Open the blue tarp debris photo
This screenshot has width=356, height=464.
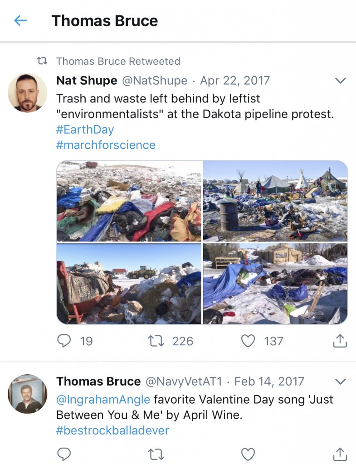275,284
